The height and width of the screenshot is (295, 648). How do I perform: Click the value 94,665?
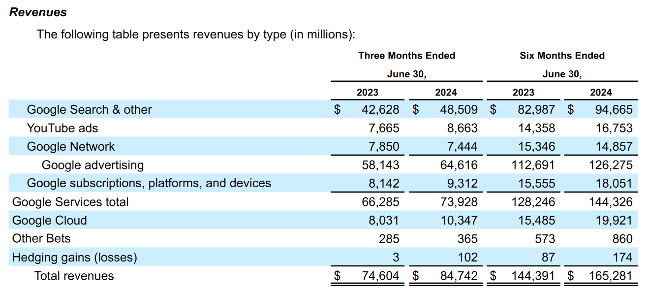[614, 109]
